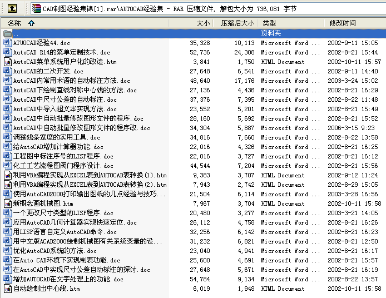Click size value 44,544
The width and height of the screenshot is (386, 298).
200,166
